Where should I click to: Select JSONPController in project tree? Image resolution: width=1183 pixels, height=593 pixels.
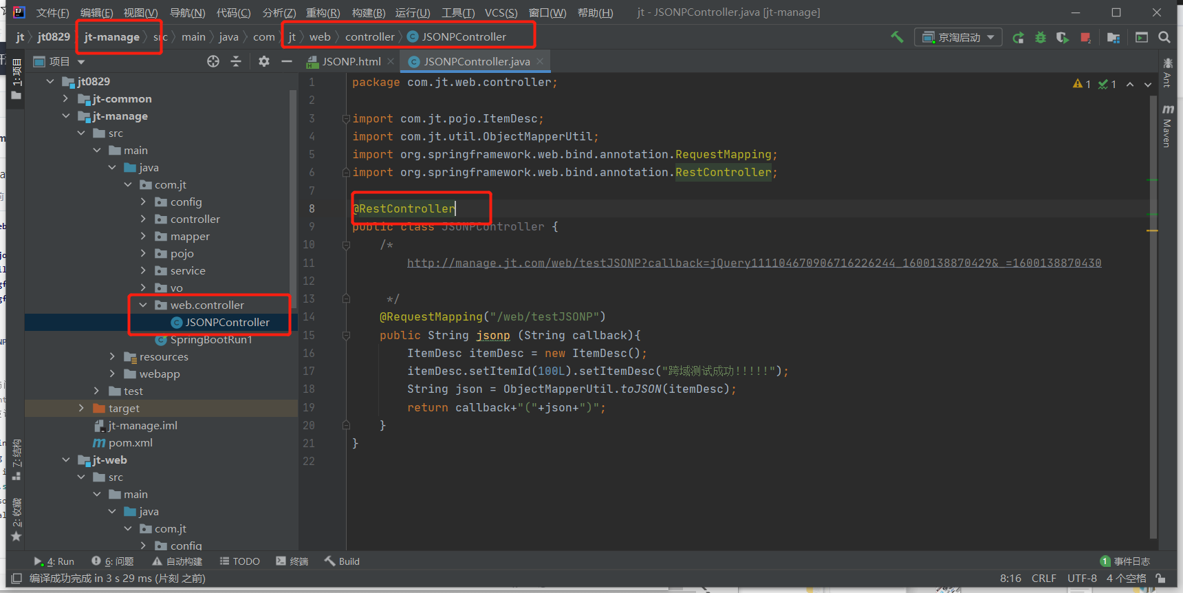click(x=227, y=322)
